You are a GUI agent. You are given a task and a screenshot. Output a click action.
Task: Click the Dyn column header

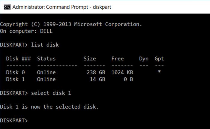coord(144,59)
